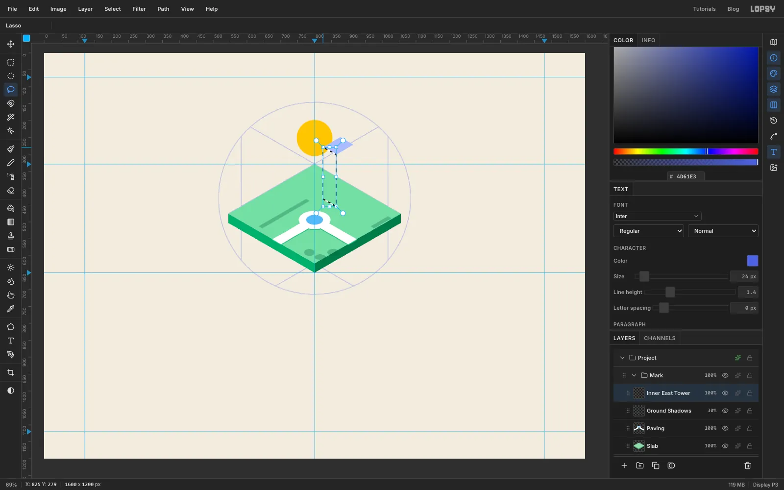Create a new layer group folder
The width and height of the screenshot is (784, 490).
[x=640, y=465]
